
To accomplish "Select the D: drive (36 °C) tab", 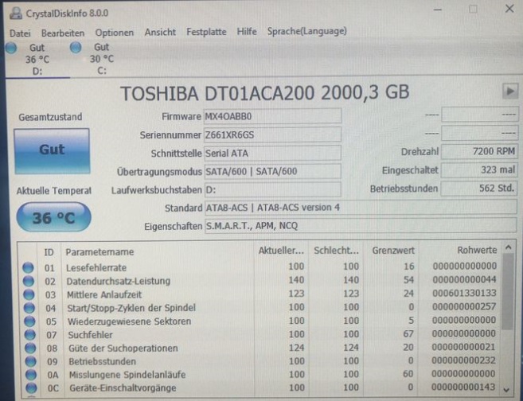I will coord(37,60).
